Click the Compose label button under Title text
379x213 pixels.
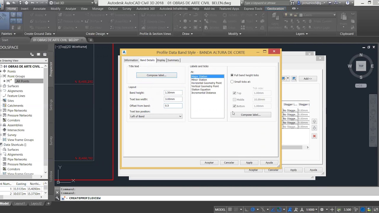tap(157, 75)
